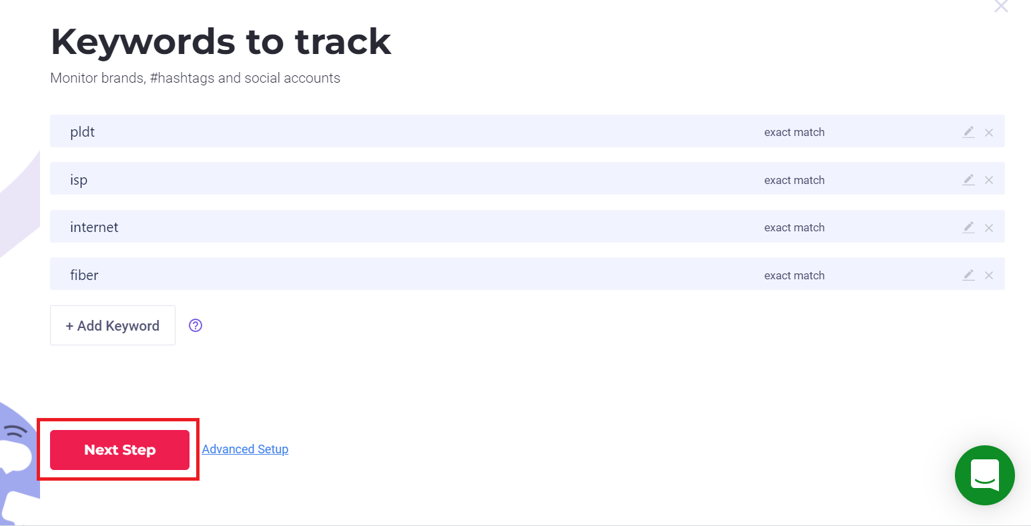The image size is (1031, 526).
Task: Edit the fiber keyword
Action: pos(969,275)
